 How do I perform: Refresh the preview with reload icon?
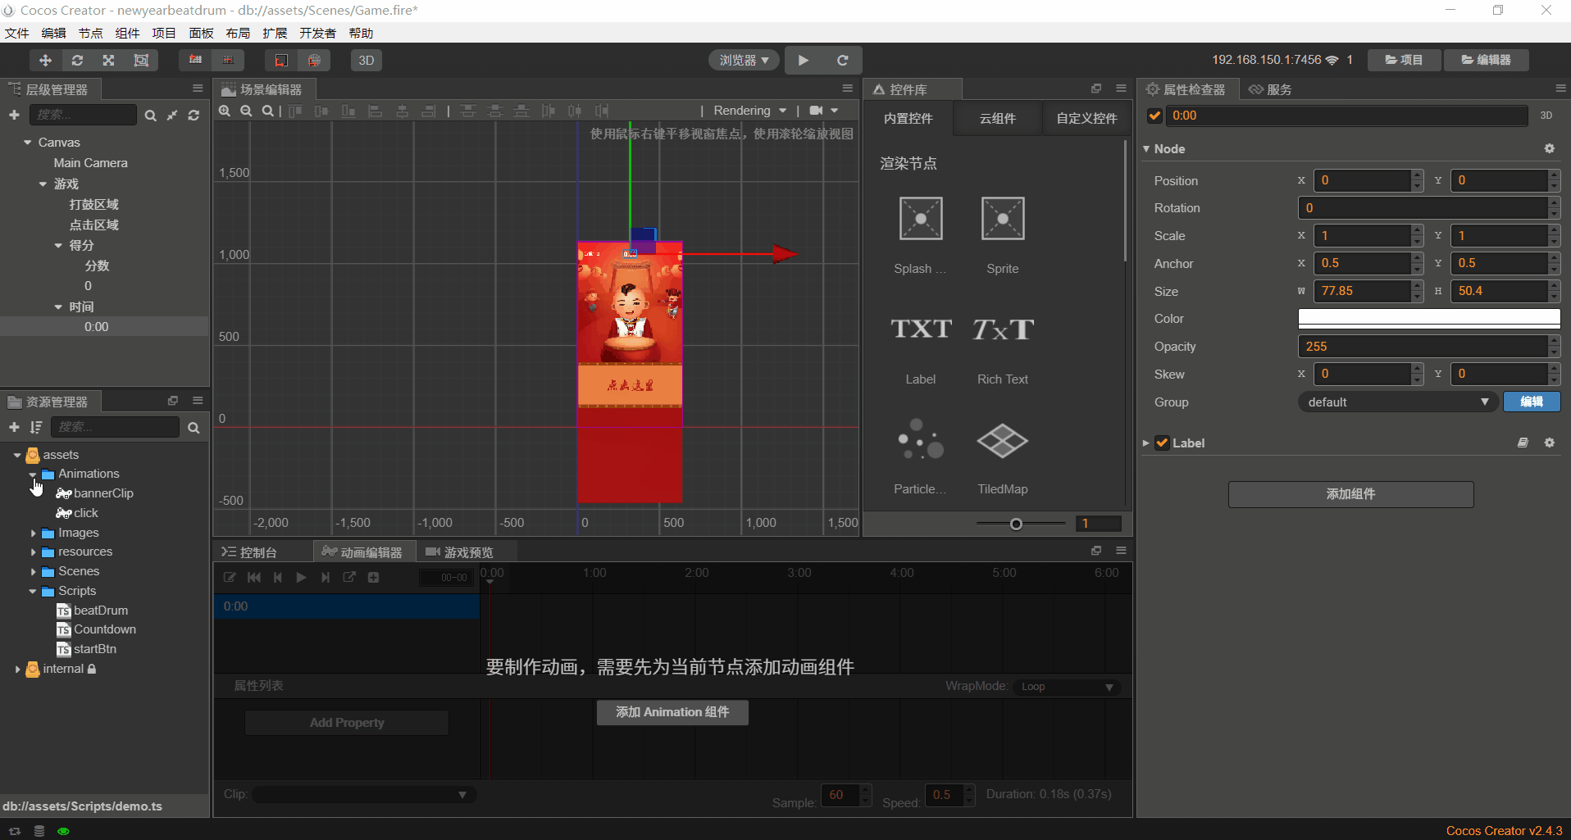pyautogui.click(x=842, y=60)
